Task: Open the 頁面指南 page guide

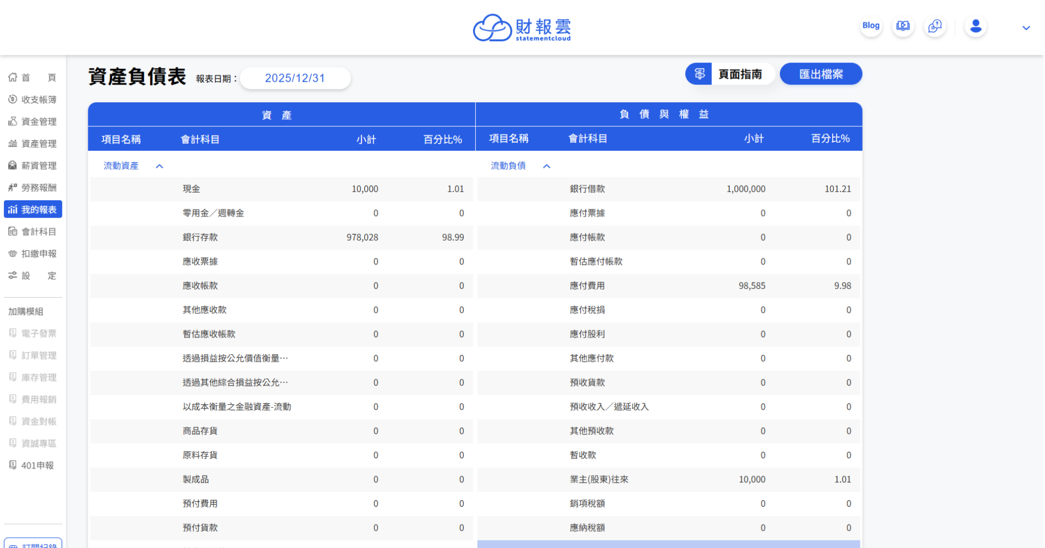Action: tap(730, 74)
